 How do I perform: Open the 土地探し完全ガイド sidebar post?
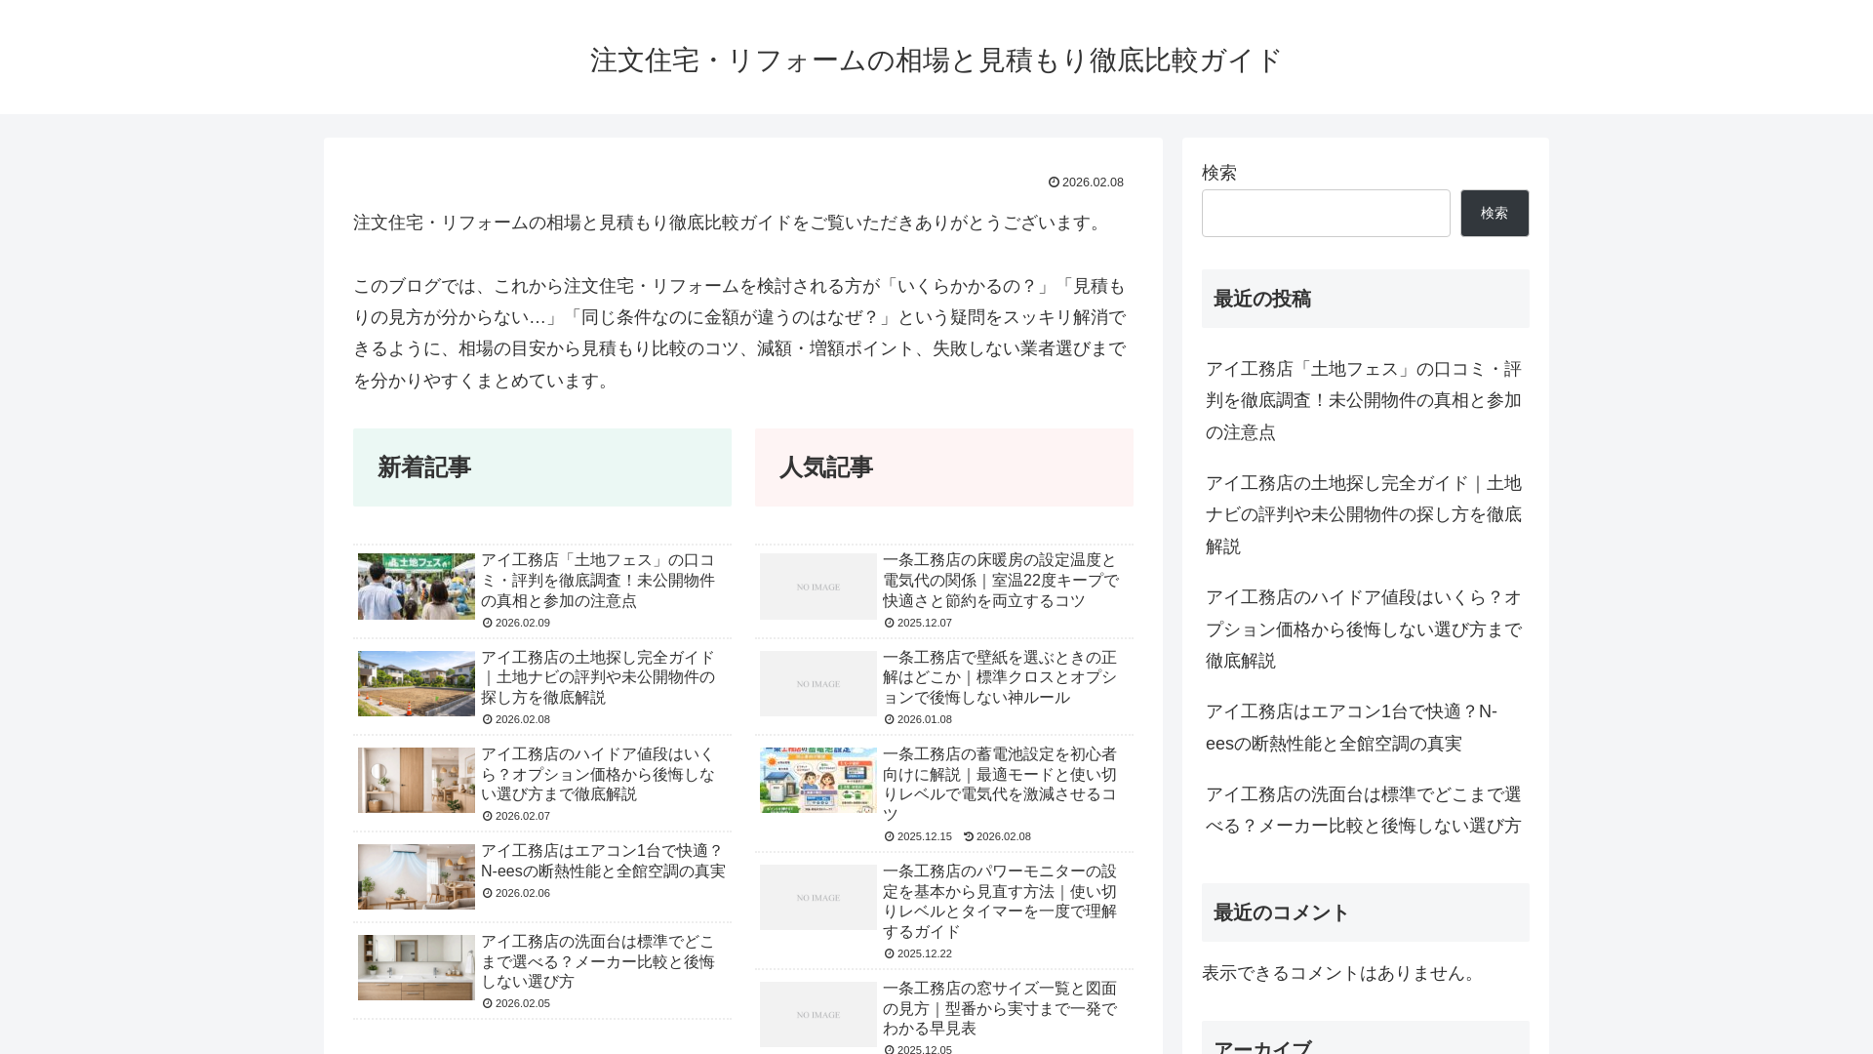pos(1363,514)
